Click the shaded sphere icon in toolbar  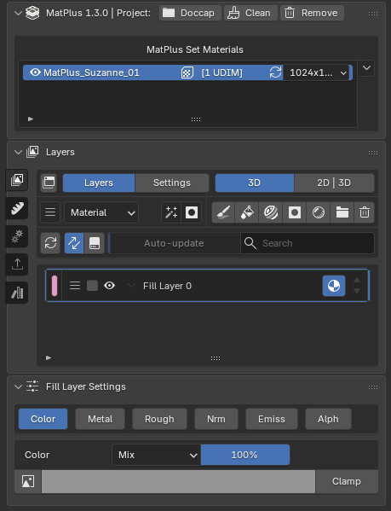(318, 212)
